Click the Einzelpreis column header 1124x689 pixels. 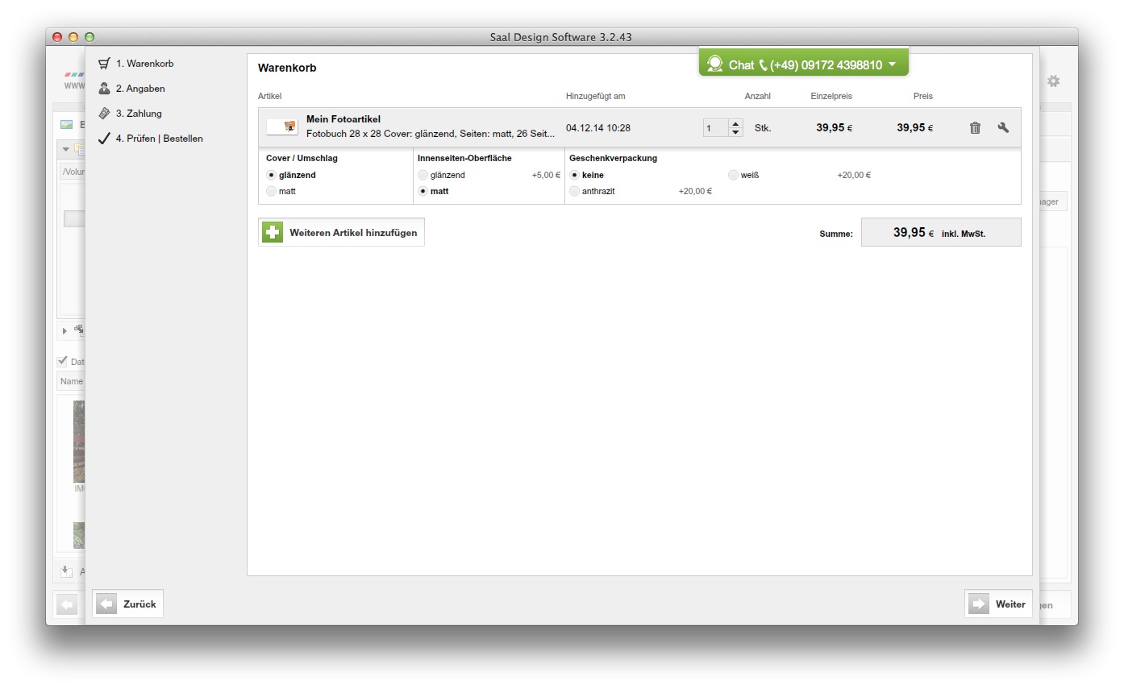(x=831, y=96)
